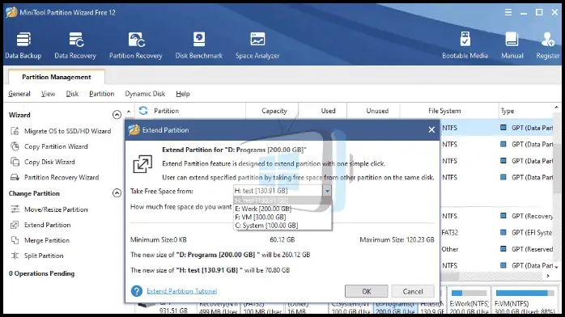The height and width of the screenshot is (317, 565).
Task: Click the Merge Partition icon
Action: click(15, 240)
